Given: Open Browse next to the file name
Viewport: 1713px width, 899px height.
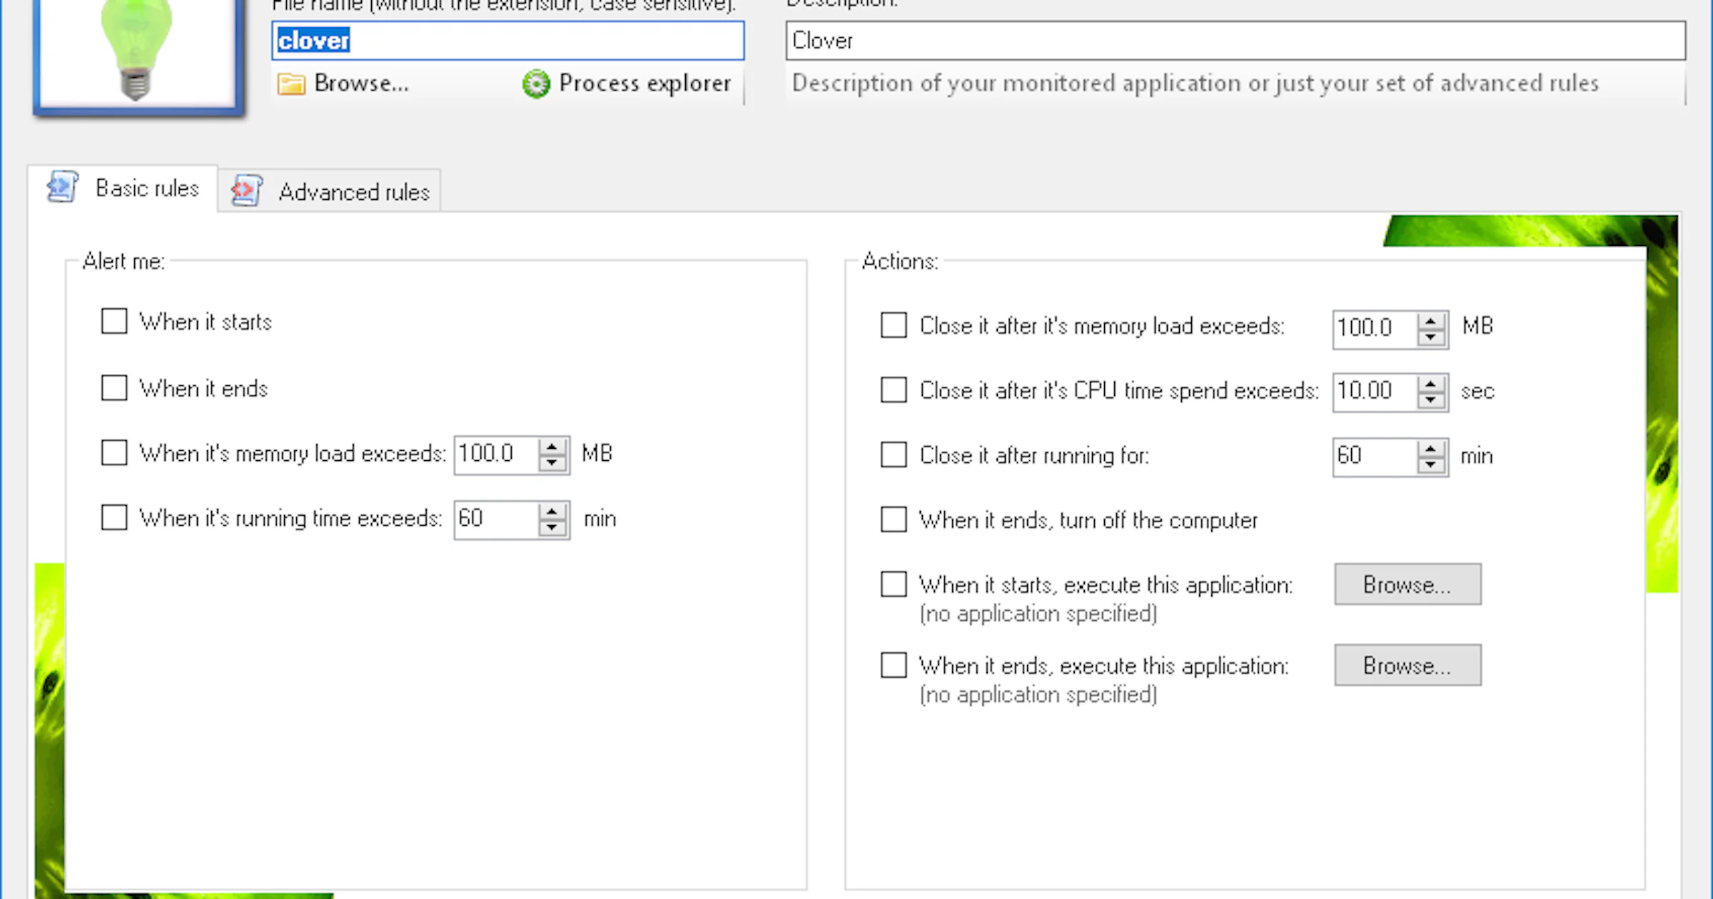Looking at the screenshot, I should (343, 83).
